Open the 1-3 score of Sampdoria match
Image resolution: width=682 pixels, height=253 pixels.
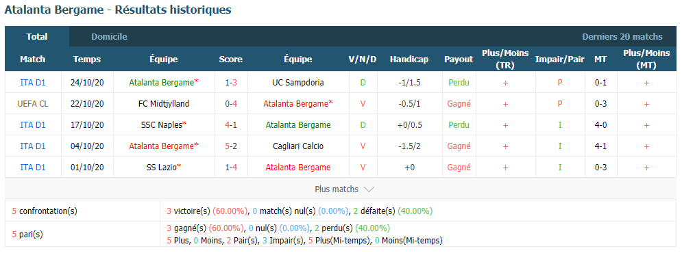pos(231,83)
